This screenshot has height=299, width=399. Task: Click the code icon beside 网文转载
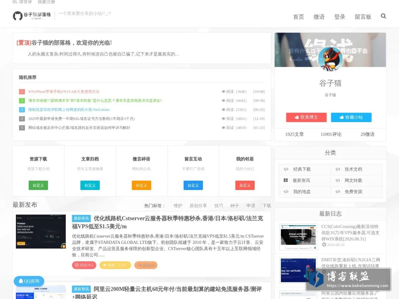pyautogui.click(x=338, y=181)
